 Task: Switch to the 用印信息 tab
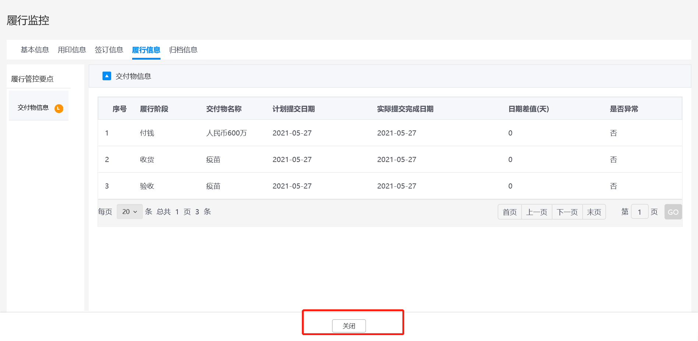(72, 50)
